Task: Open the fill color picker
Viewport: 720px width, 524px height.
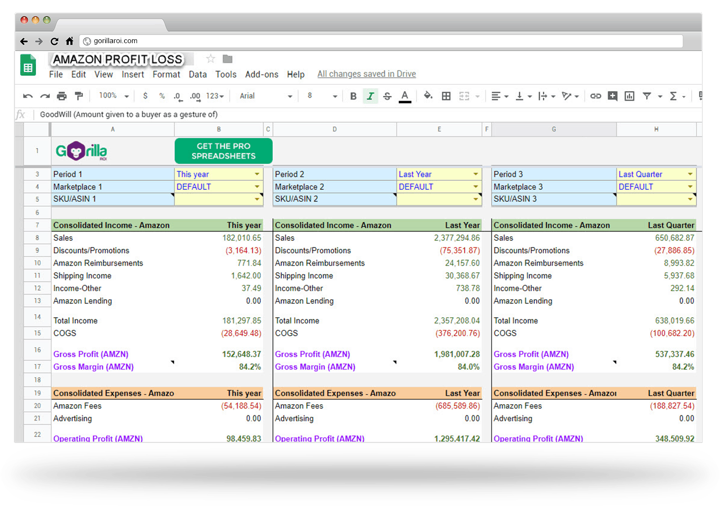Action: tap(428, 96)
